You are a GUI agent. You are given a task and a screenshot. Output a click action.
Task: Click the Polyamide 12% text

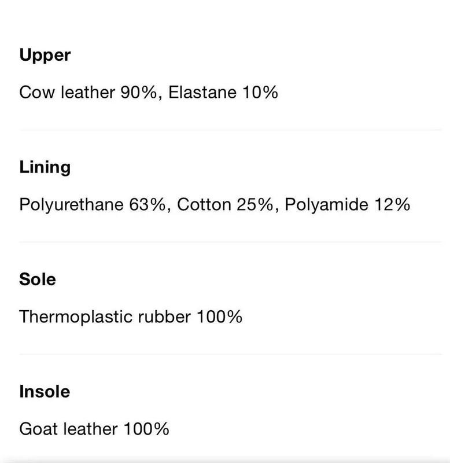pyautogui.click(x=347, y=205)
